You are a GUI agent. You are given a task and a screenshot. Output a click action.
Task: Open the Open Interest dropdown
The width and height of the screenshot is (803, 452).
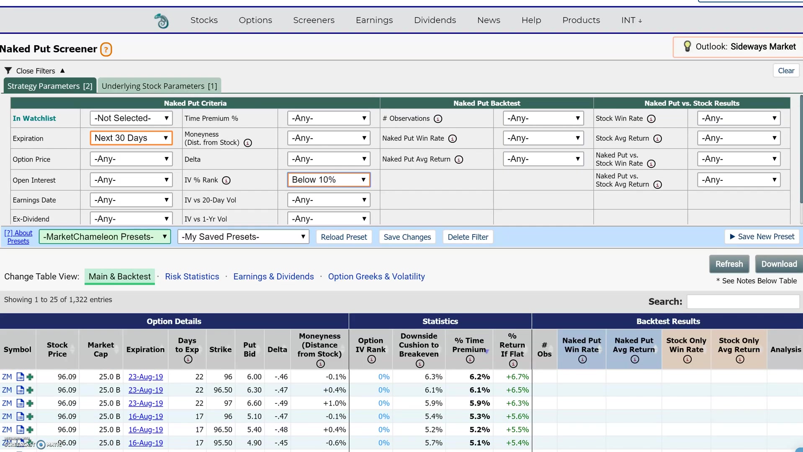click(x=131, y=180)
